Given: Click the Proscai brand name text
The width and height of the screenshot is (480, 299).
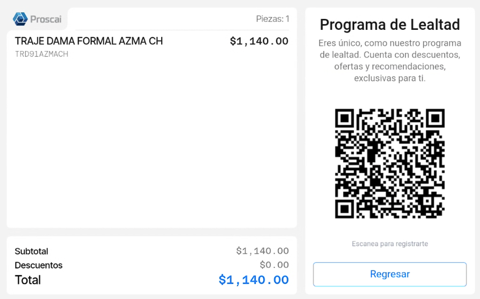Looking at the screenshot, I should coord(46,19).
